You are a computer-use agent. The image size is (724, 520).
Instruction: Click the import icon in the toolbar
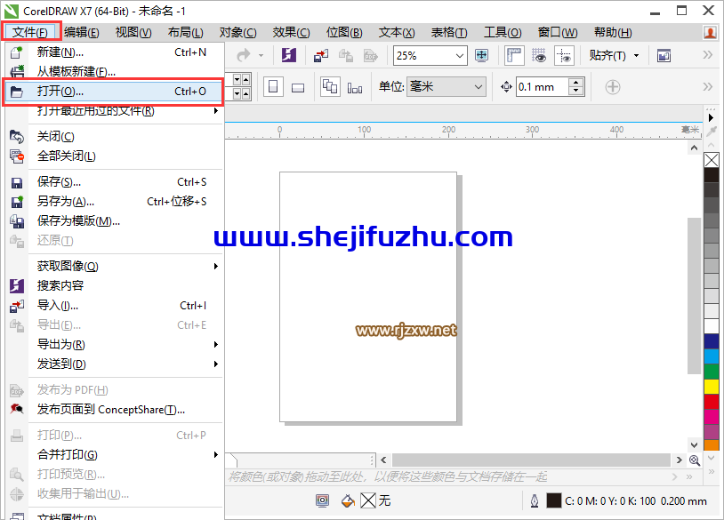(321, 56)
